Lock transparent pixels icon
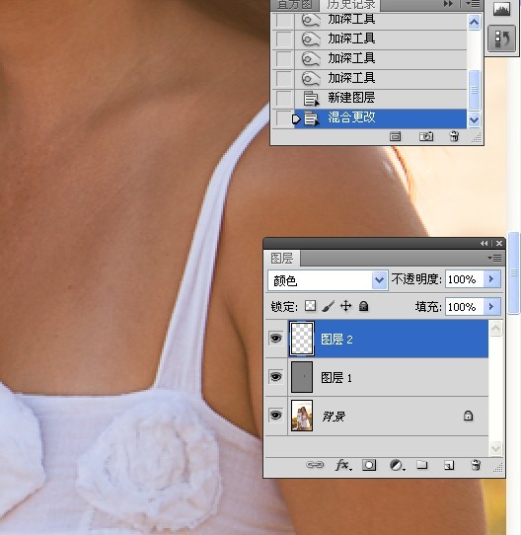 pyautogui.click(x=310, y=306)
